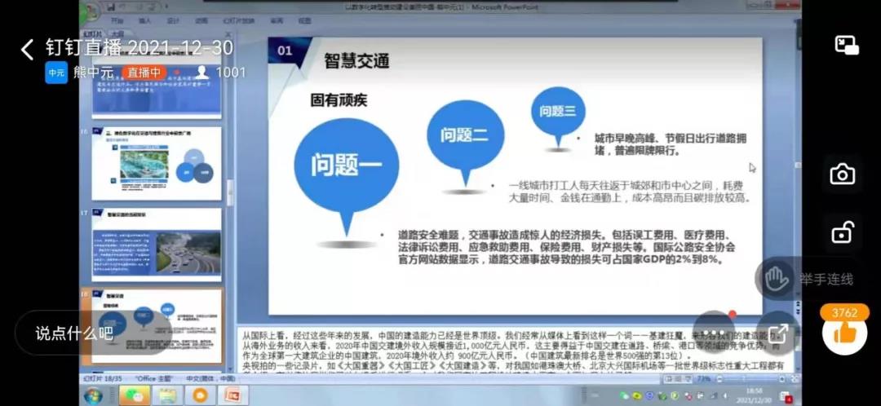The height and width of the screenshot is (406, 881).
Task: Tap the 中元 host avatar
Action: tap(56, 73)
